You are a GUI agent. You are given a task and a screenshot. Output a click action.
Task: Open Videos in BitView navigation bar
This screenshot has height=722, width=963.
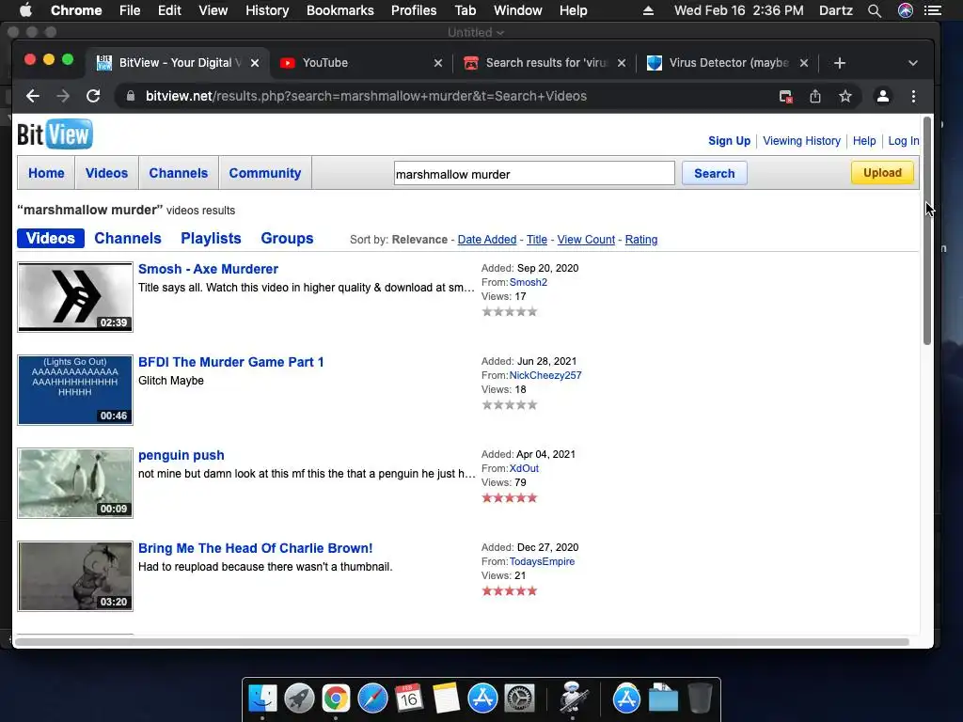click(107, 173)
